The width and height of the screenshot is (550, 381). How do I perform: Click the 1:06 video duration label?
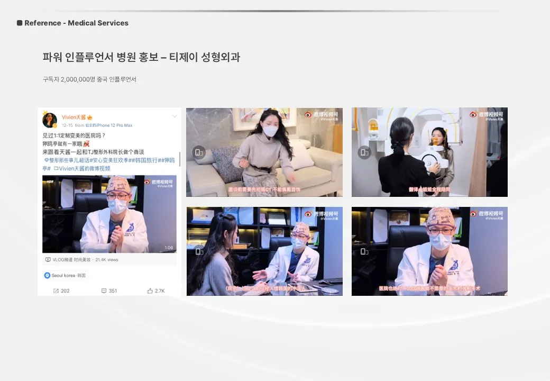(169, 248)
